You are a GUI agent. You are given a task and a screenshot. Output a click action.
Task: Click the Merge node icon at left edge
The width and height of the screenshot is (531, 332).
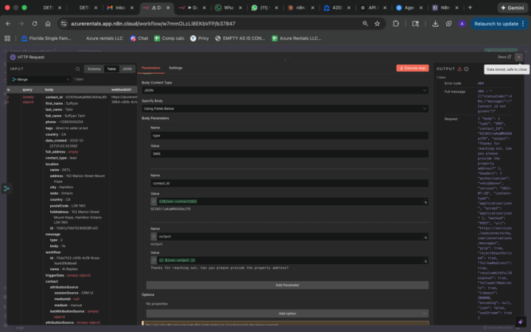[x=7, y=188]
